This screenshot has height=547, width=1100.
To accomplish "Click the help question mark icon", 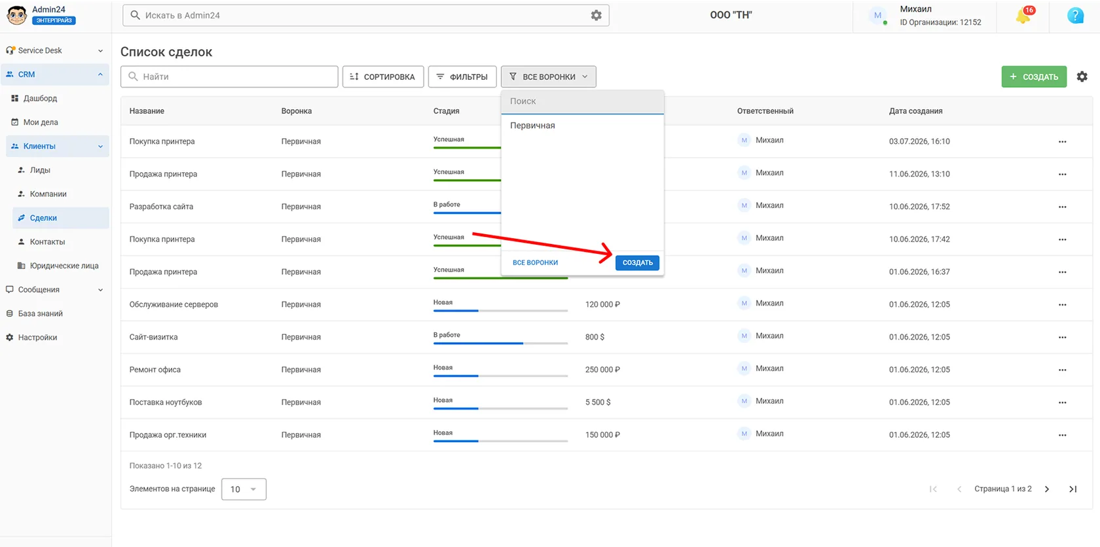I will pyautogui.click(x=1075, y=16).
